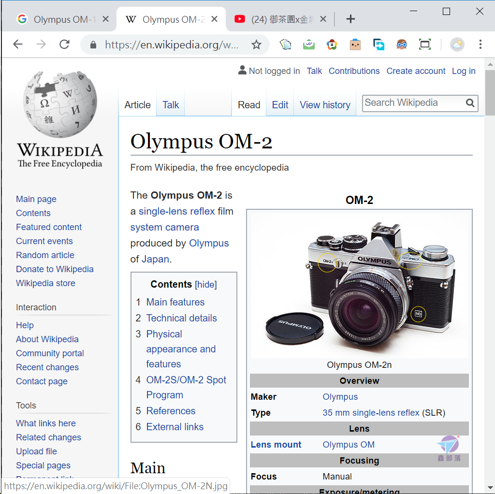
Task: Switch to the Google Olympus OM-1 tab
Action: coord(59,19)
